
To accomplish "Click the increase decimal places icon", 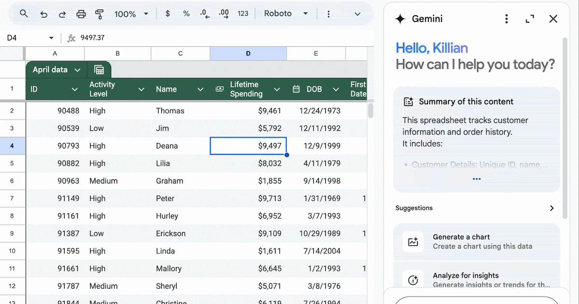I will pyautogui.click(x=224, y=14).
